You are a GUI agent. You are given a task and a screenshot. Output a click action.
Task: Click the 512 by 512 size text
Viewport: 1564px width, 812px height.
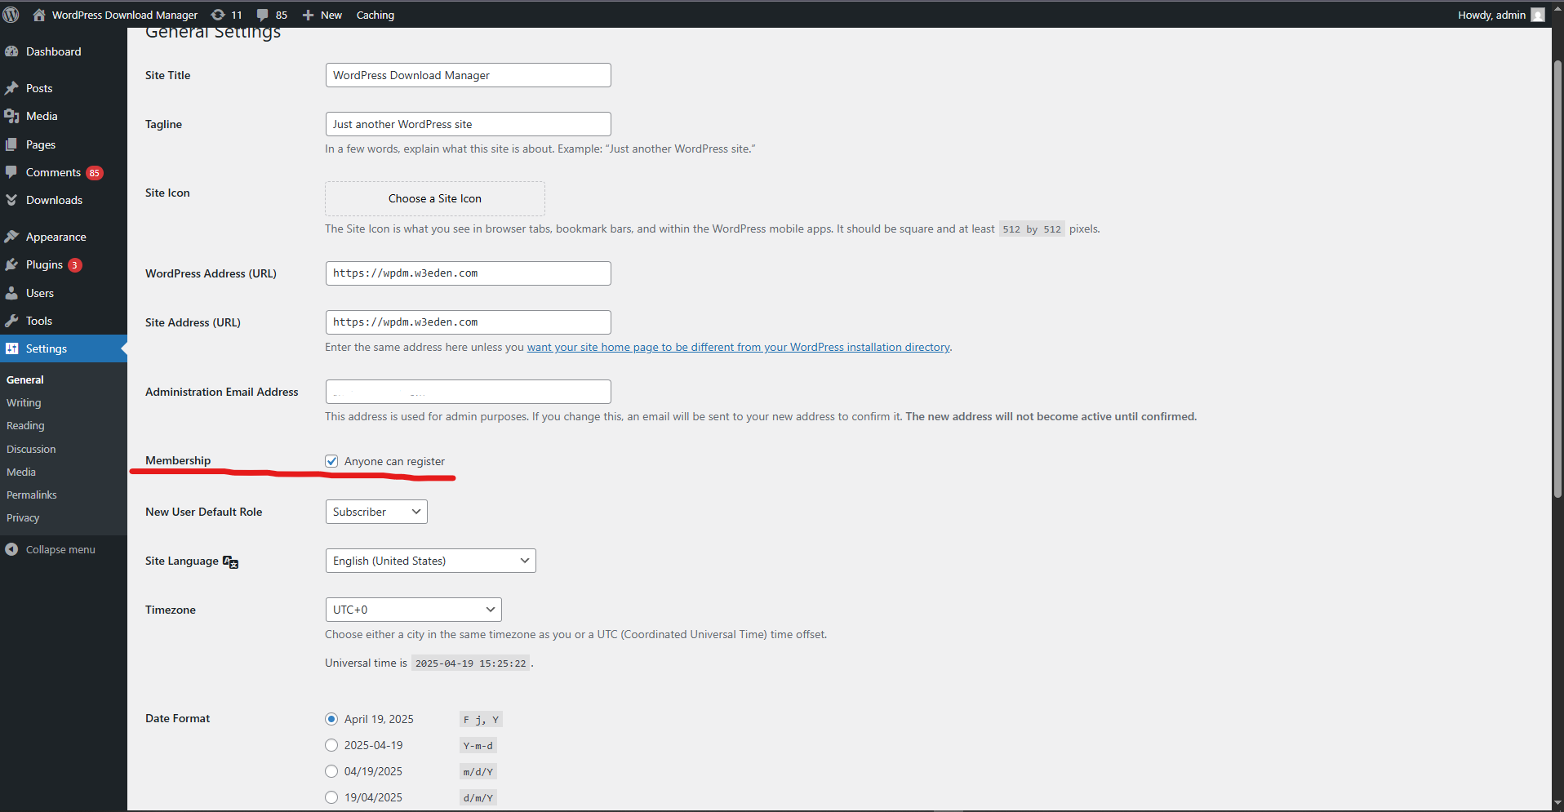[1032, 229]
